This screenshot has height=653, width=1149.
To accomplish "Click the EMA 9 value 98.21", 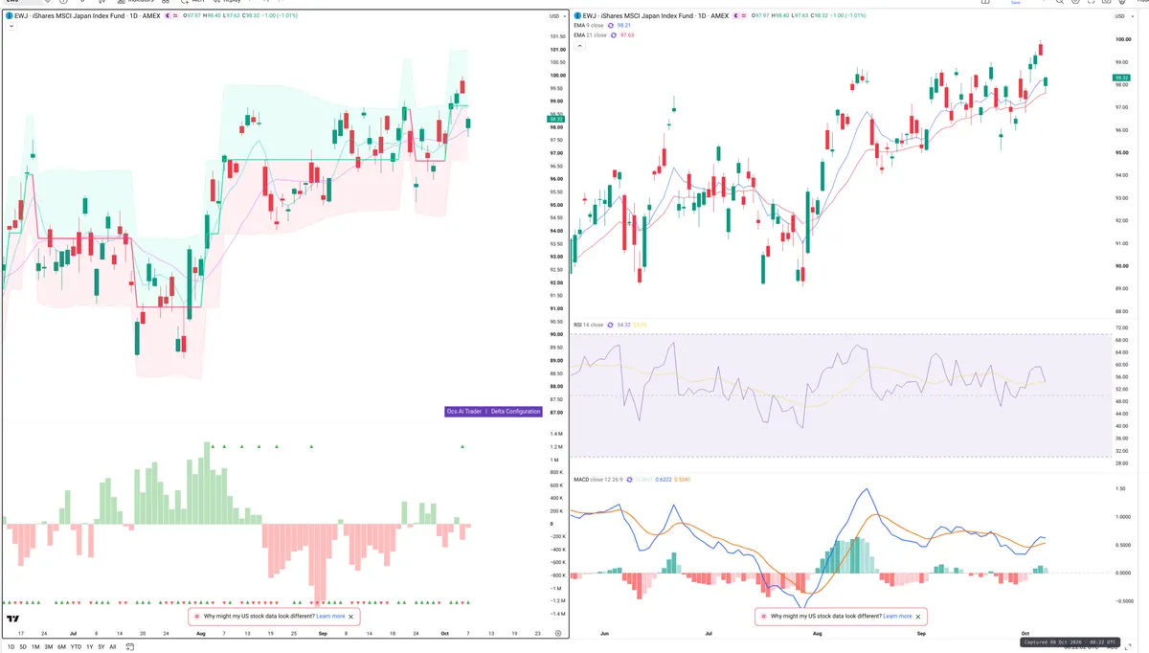I will [623, 26].
